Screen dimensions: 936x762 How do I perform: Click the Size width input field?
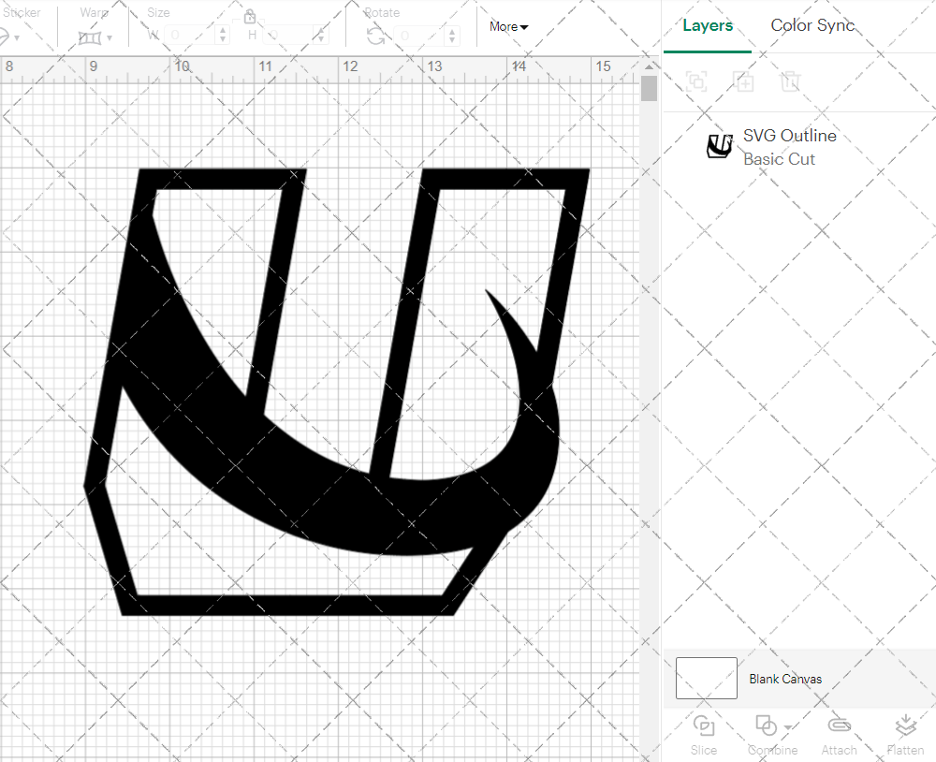(x=190, y=36)
